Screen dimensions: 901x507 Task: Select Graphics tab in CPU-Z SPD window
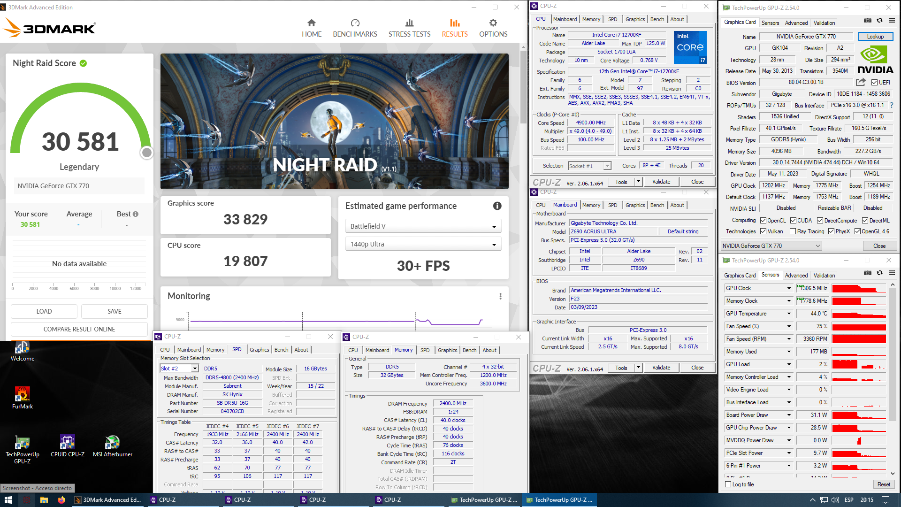coord(259,350)
